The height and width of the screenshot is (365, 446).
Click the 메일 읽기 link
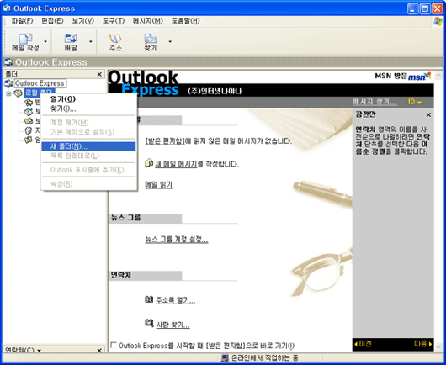(158, 185)
